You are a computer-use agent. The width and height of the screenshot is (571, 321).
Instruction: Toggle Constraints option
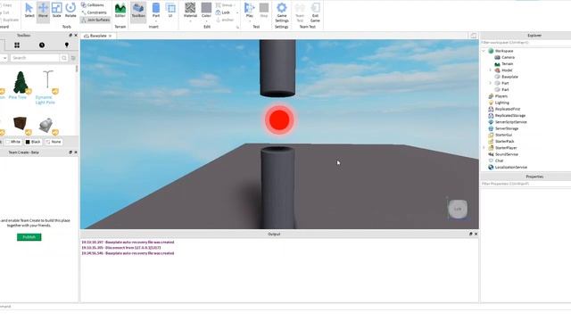pyautogui.click(x=94, y=12)
